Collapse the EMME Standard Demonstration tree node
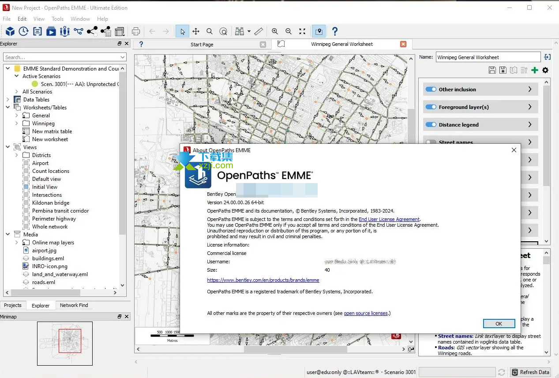 point(8,68)
